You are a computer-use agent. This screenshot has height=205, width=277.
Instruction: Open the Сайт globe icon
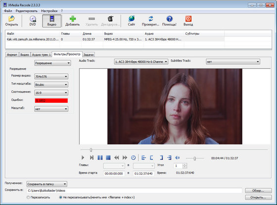132,21
